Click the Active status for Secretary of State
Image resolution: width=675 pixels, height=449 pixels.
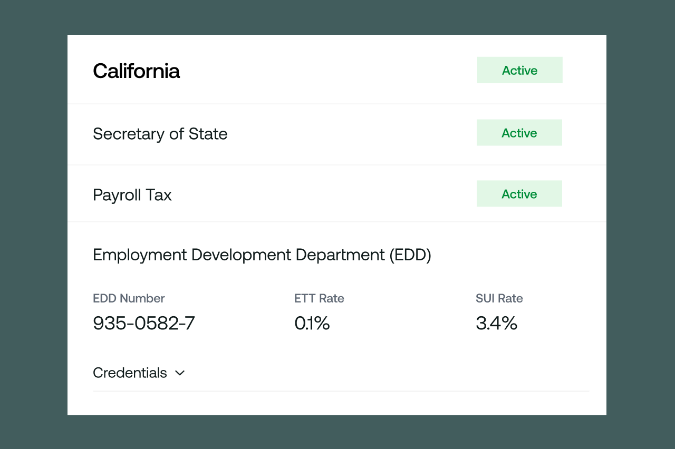[x=519, y=133]
